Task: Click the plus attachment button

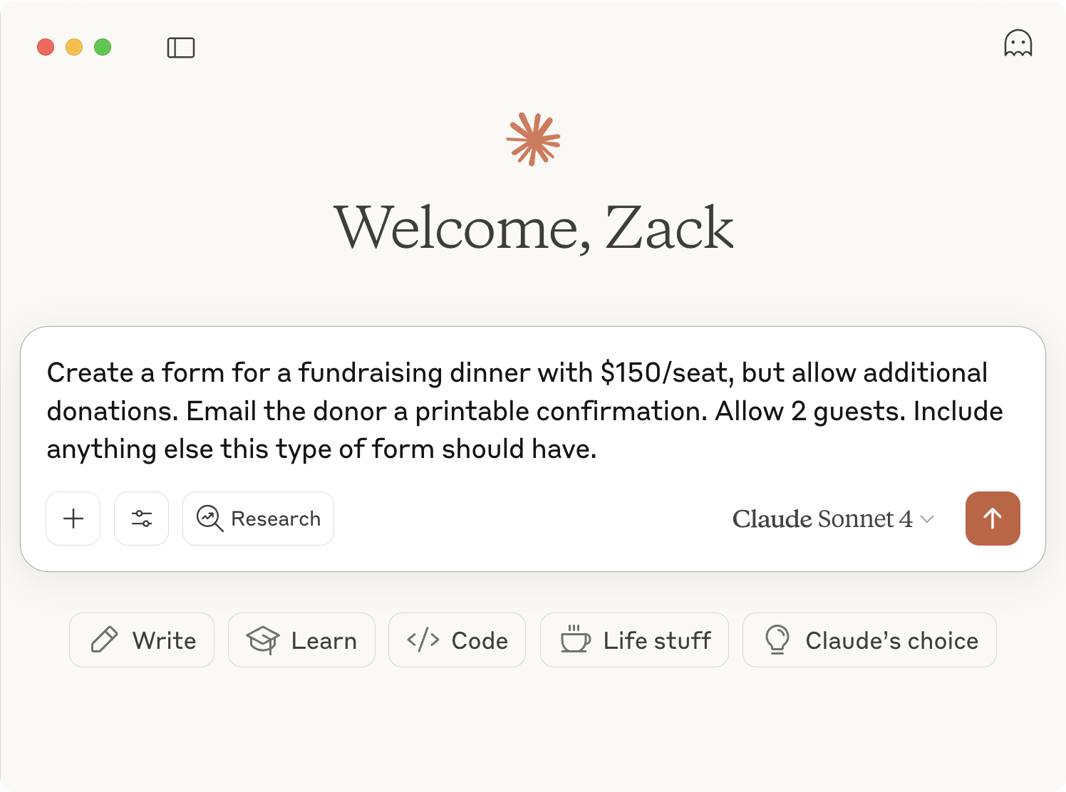Action: (x=73, y=519)
